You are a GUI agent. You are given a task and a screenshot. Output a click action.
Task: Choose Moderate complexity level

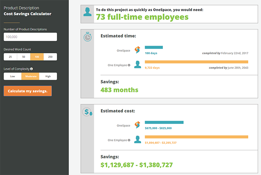[30, 76]
